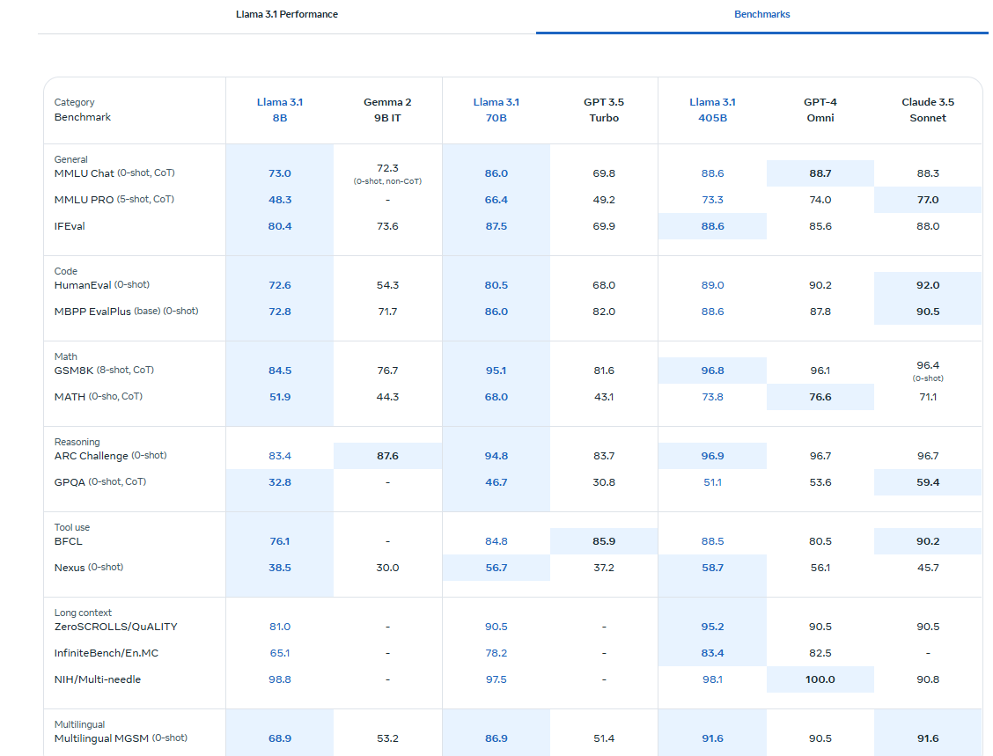The height and width of the screenshot is (756, 993).
Task: Click the 98.8 Llama 8B NIH/Multi-needle score
Action: (280, 680)
